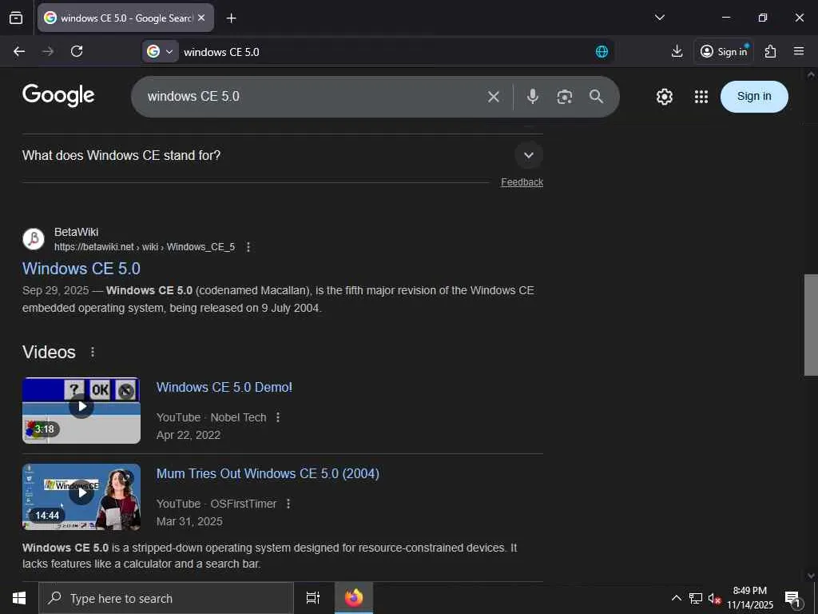
Task: Select the Apr 22, 2022 video date text
Action: click(x=189, y=435)
